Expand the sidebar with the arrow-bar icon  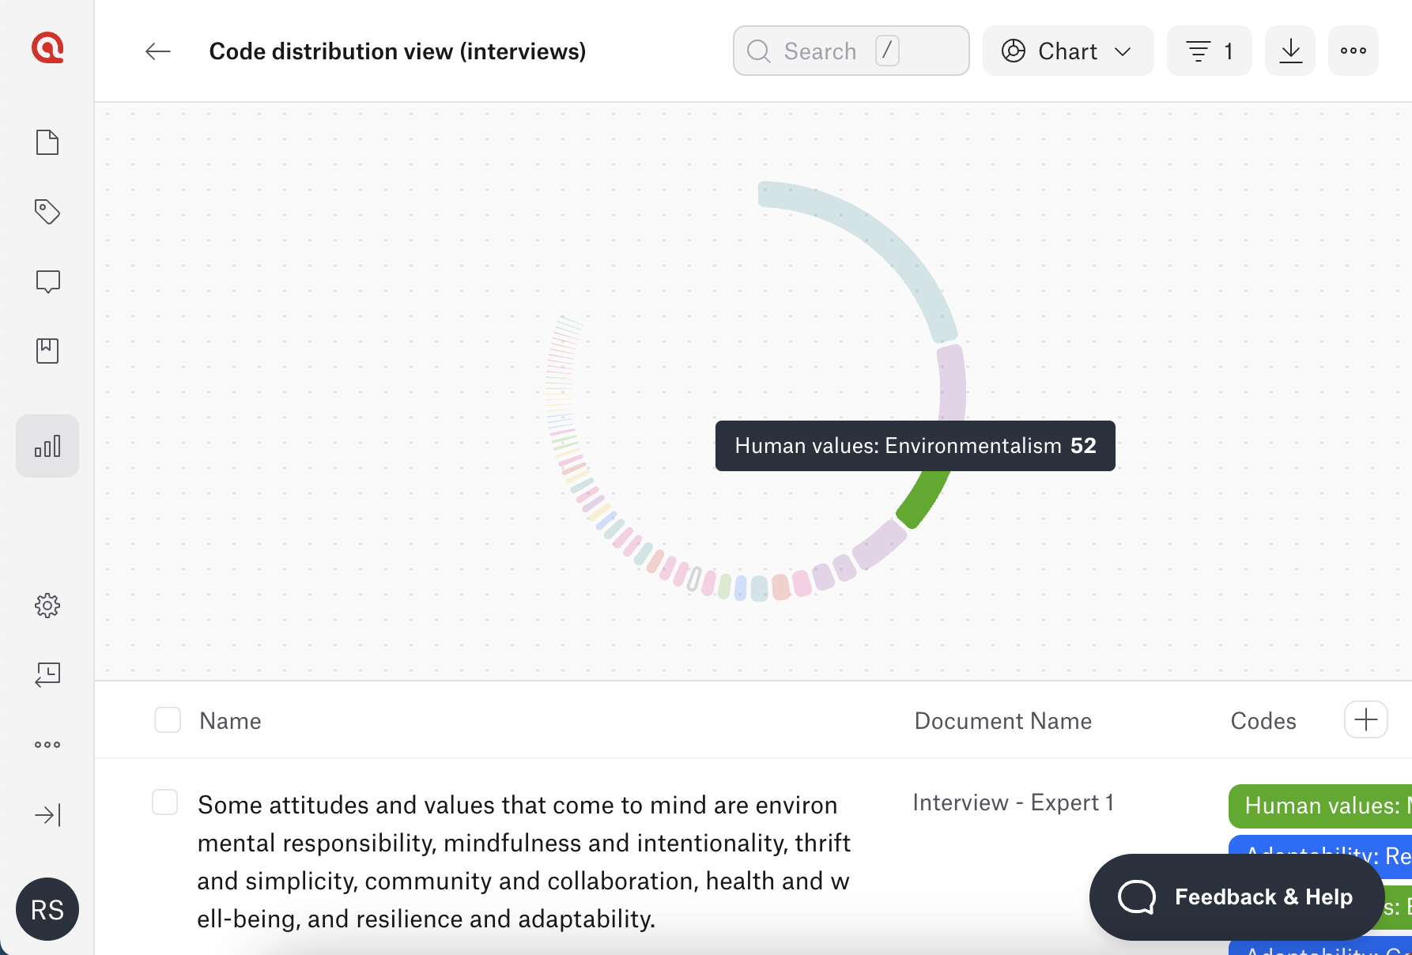pos(47,815)
